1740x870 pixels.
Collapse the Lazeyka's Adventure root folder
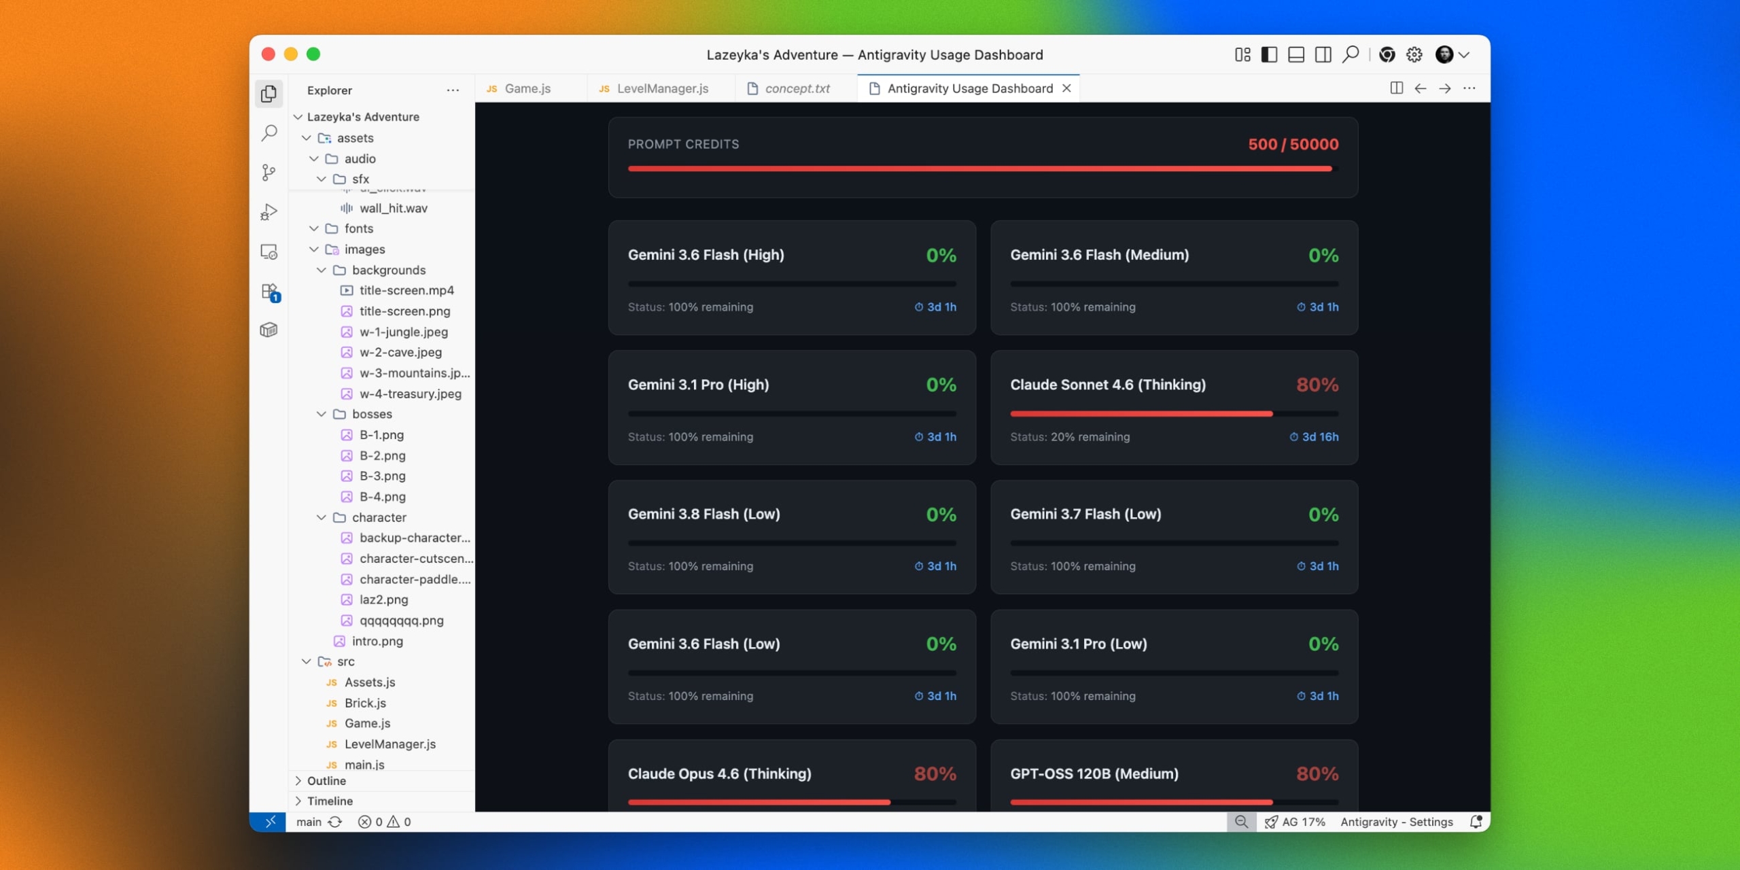tap(298, 117)
